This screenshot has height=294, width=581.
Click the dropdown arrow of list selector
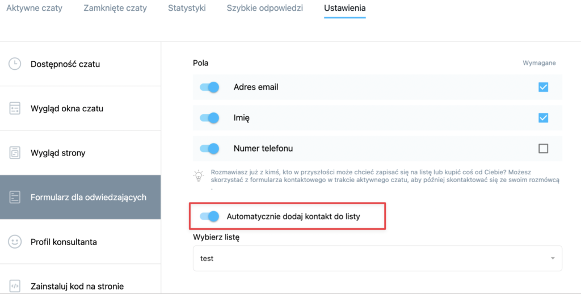point(553,258)
